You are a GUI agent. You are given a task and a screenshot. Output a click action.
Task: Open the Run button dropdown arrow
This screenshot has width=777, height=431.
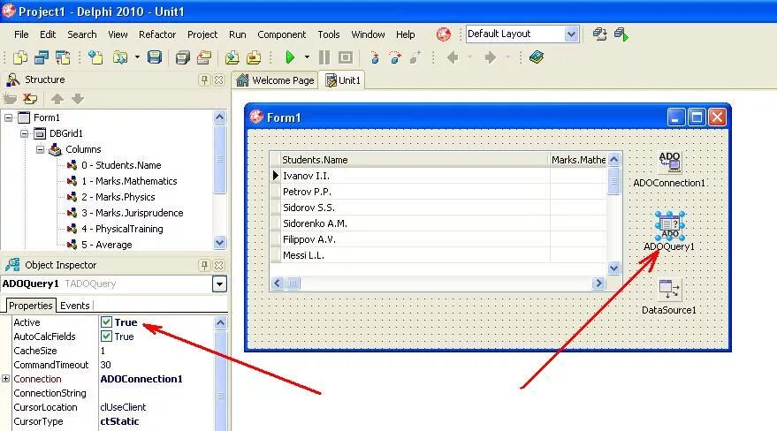(x=307, y=57)
